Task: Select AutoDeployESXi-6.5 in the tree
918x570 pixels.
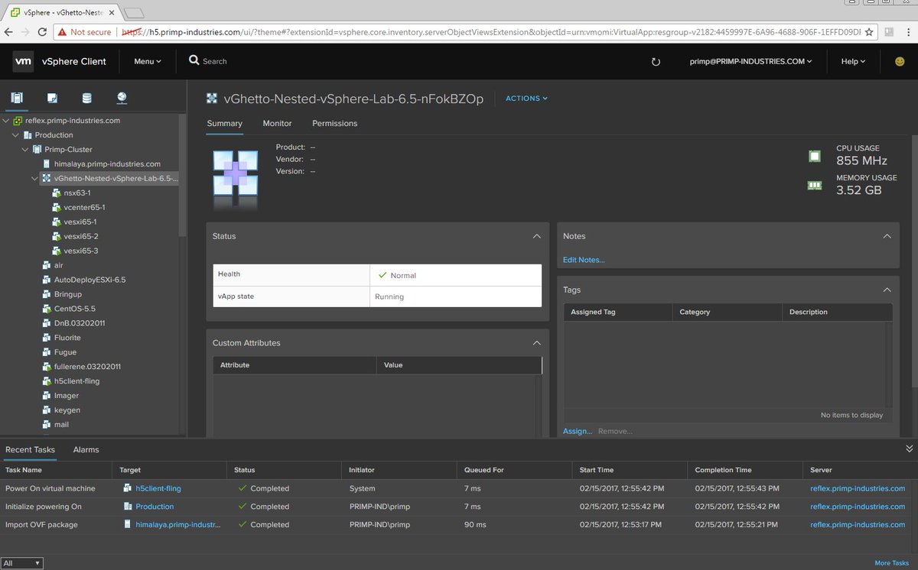Action: 90,280
